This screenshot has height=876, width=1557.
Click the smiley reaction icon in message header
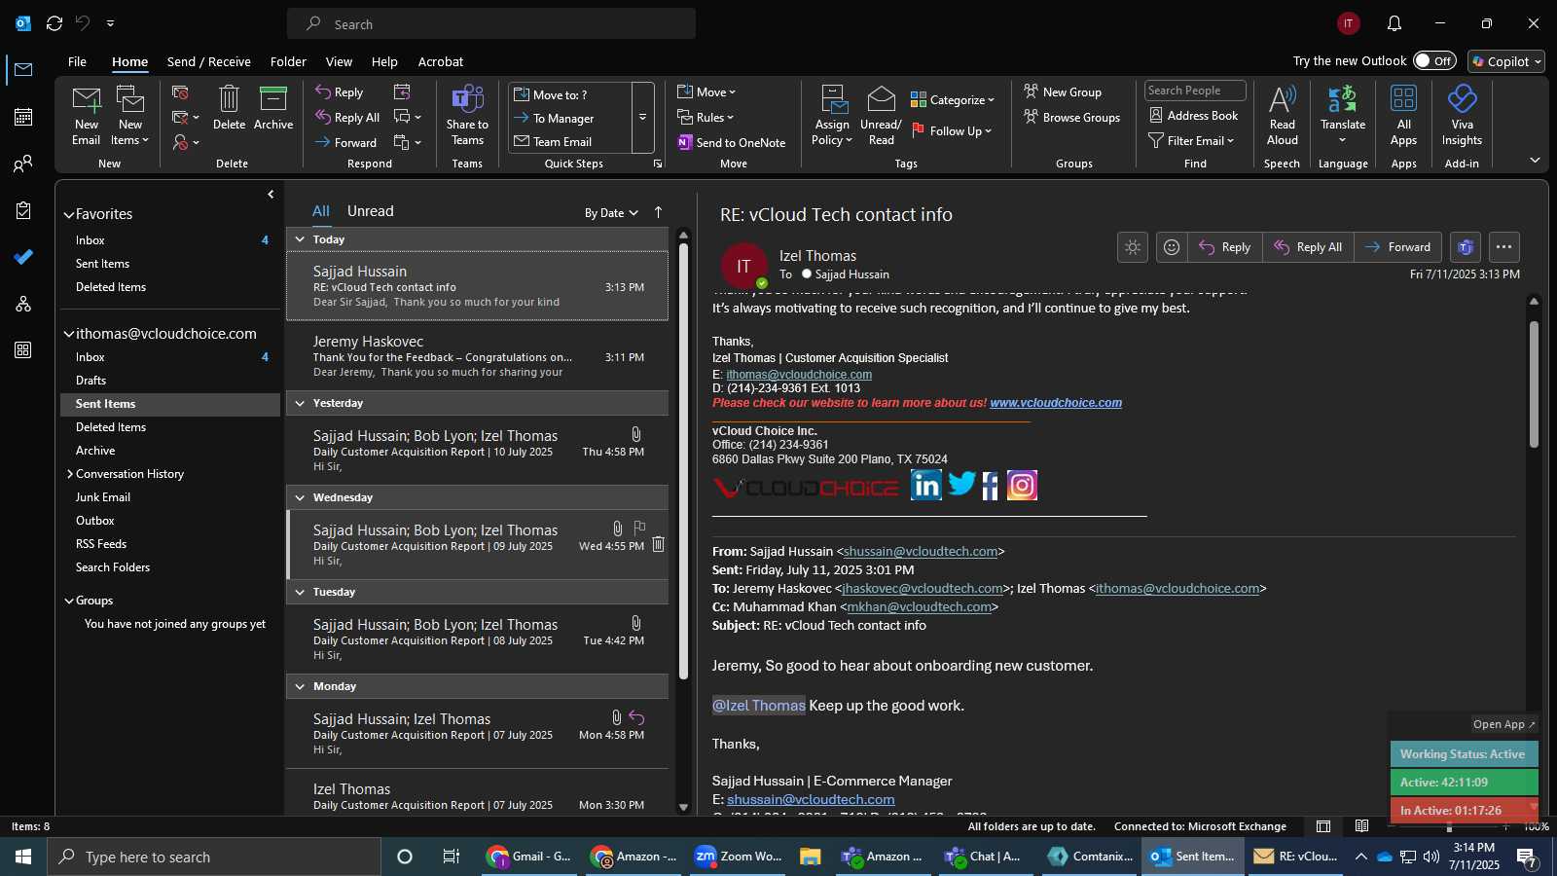coord(1172,247)
